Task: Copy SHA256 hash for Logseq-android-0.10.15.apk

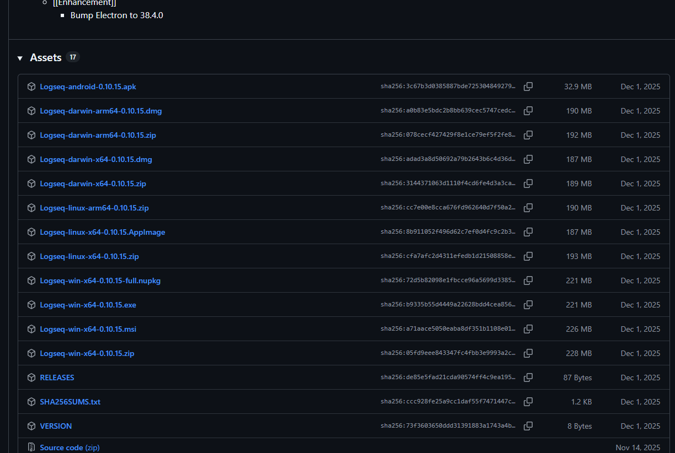Action: 528,87
